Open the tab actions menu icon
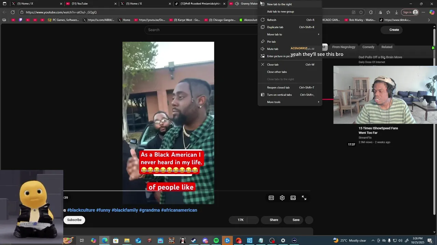Viewport: 437px width, 245px height. 4,4
